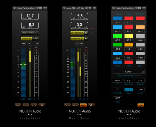Open help question mark in right panel

(144, 8)
